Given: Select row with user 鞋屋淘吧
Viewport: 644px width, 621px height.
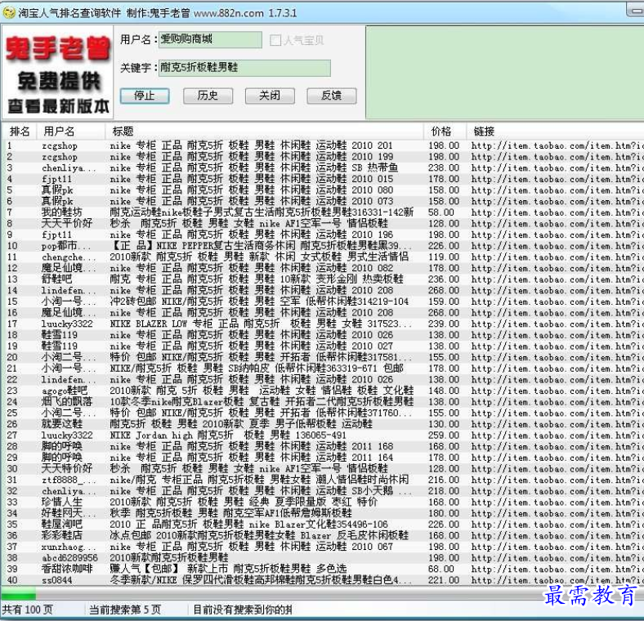Looking at the screenshot, I should pyautogui.click(x=322, y=525).
